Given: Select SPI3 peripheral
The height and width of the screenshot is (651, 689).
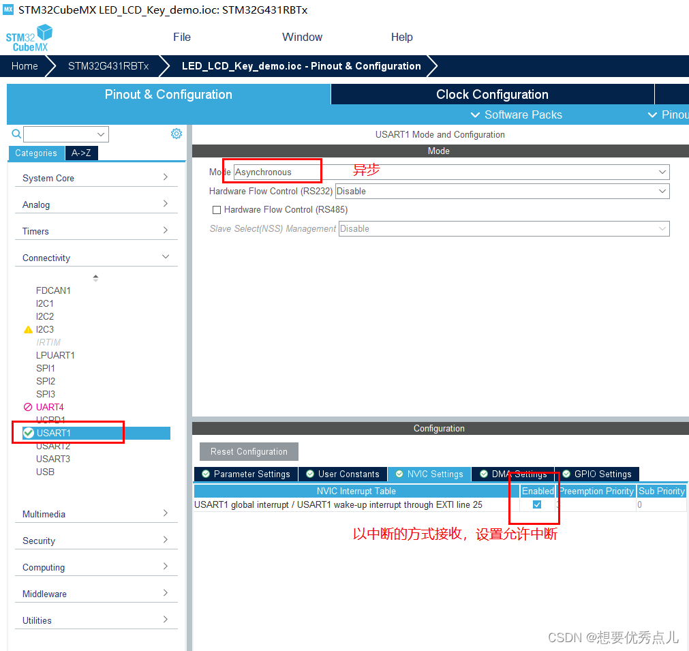Looking at the screenshot, I should (46, 394).
